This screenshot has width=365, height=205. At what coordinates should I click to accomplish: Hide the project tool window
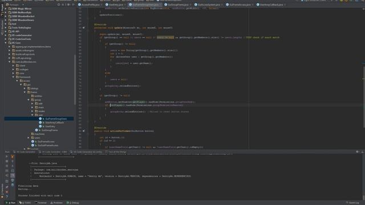tap(74, 5)
